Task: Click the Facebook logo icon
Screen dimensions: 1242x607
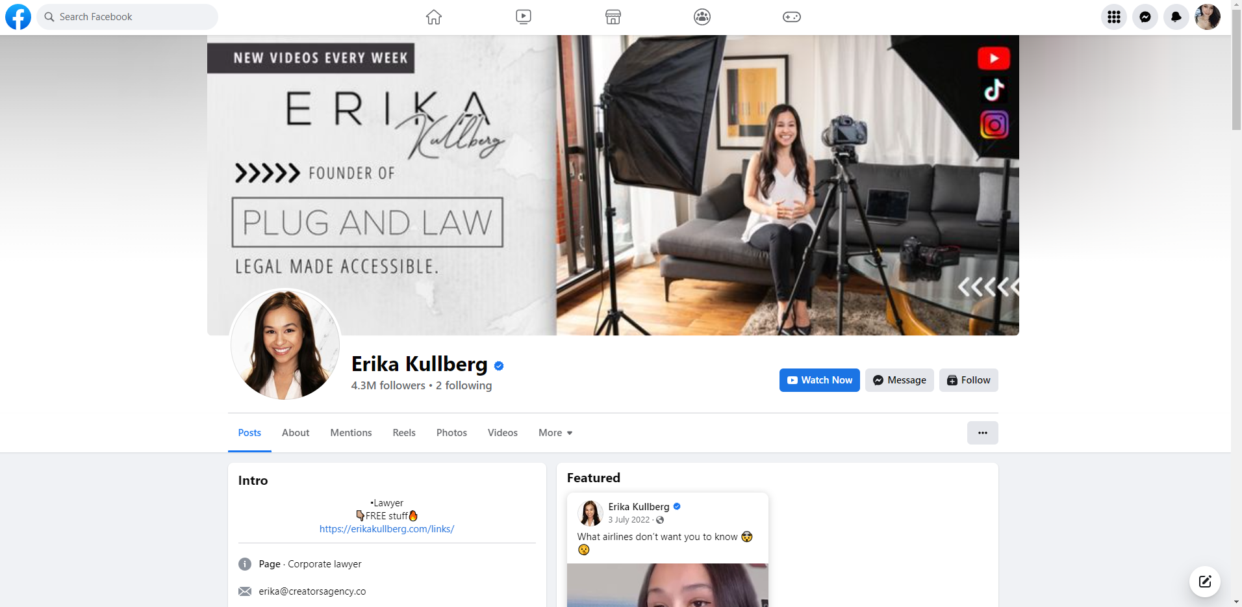Action: click(18, 17)
